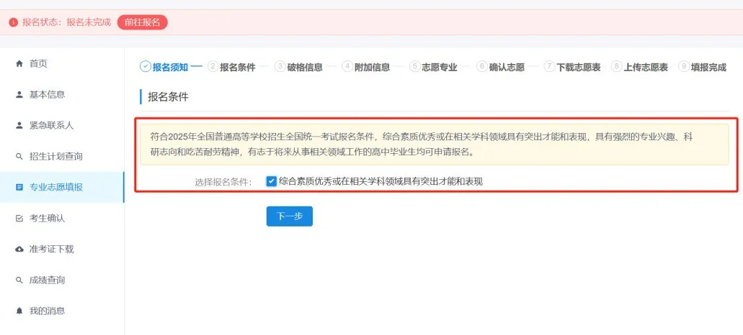This screenshot has height=335, width=743.
Task: Click the 上传志愿表 step label
Action: pos(646,67)
